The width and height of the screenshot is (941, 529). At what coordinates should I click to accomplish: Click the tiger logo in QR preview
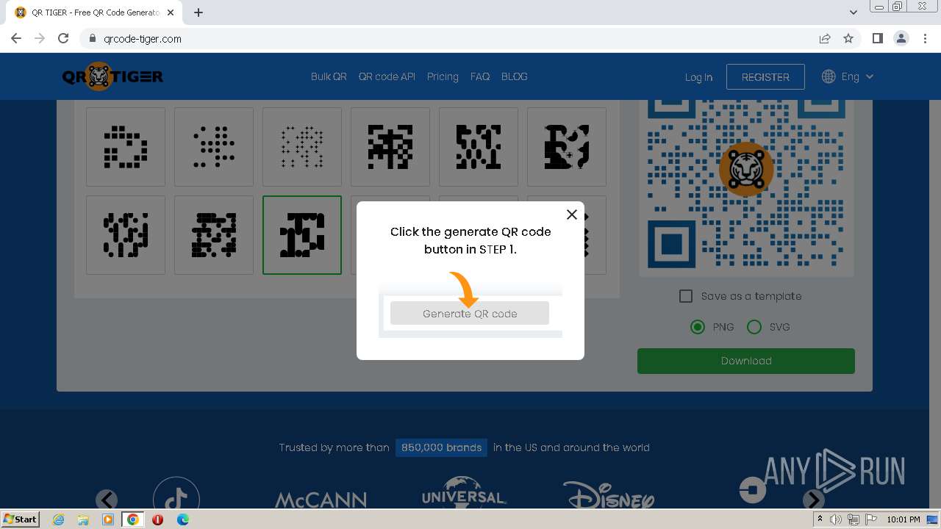(x=746, y=169)
